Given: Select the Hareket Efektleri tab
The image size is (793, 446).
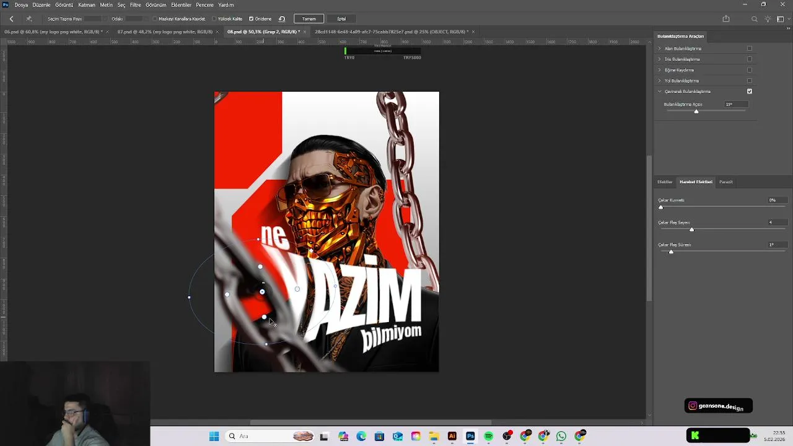Looking at the screenshot, I should click(x=696, y=181).
